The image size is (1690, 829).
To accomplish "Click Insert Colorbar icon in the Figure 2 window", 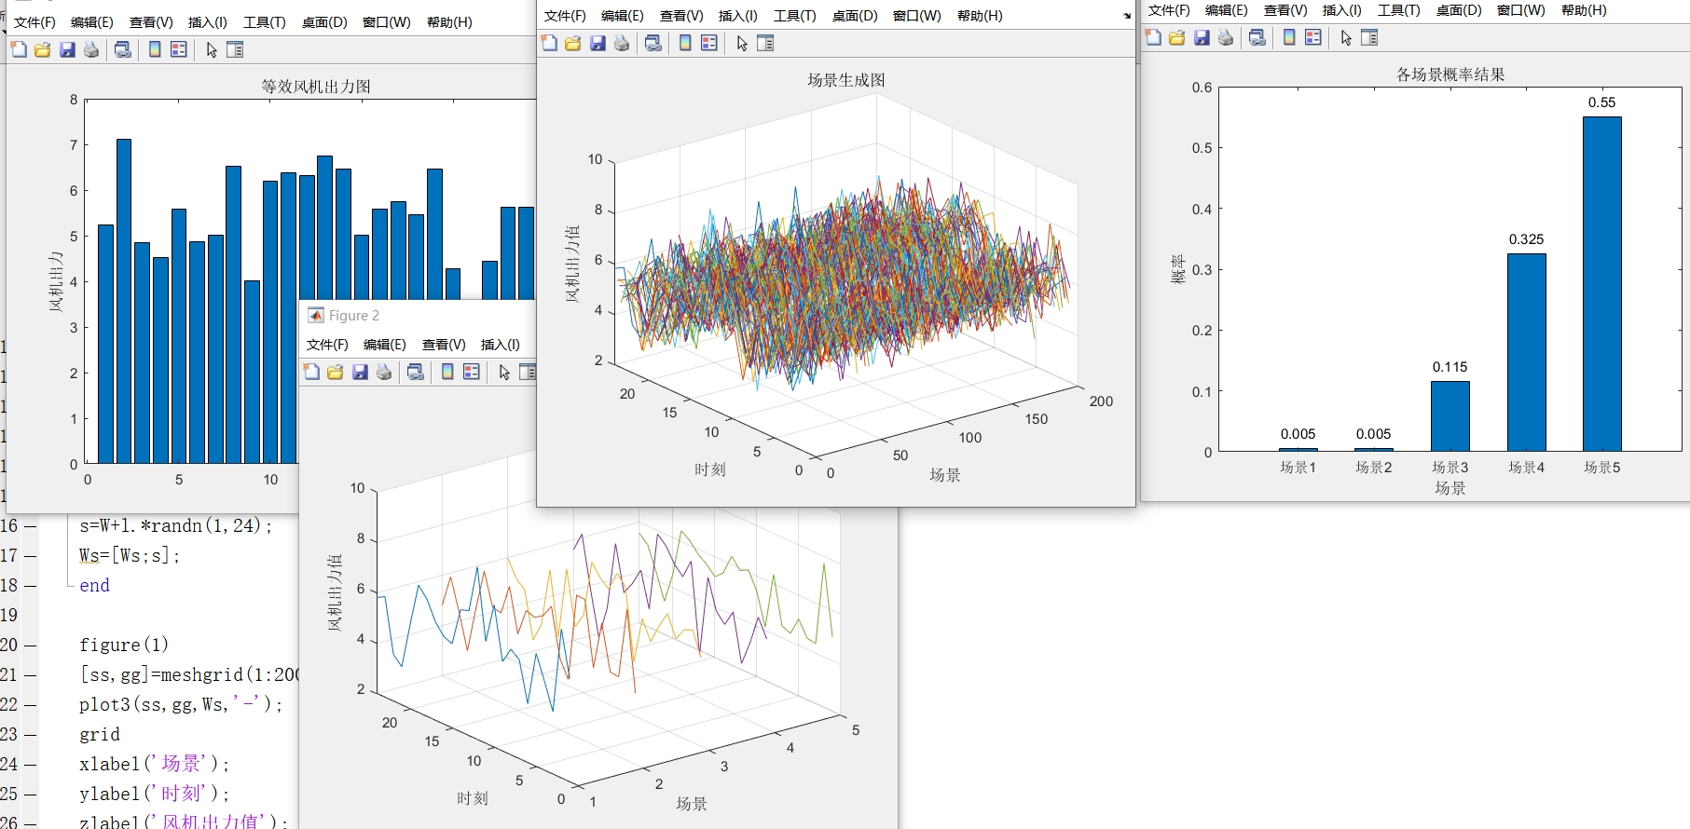I will point(447,372).
